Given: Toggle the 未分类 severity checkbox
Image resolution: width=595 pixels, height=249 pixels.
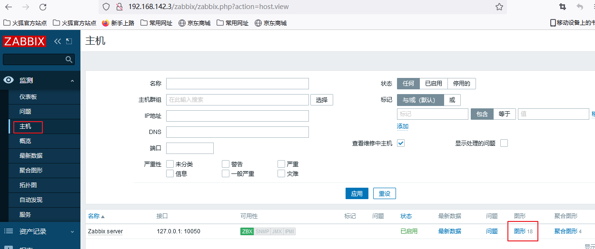Looking at the screenshot, I should pos(170,164).
